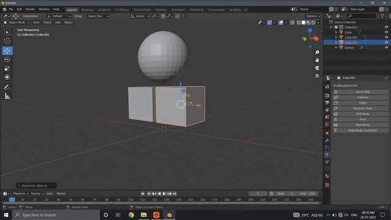Viewport: 391px width, 220px height.
Task: Open the Render properties tab icon
Action: pos(327,95)
